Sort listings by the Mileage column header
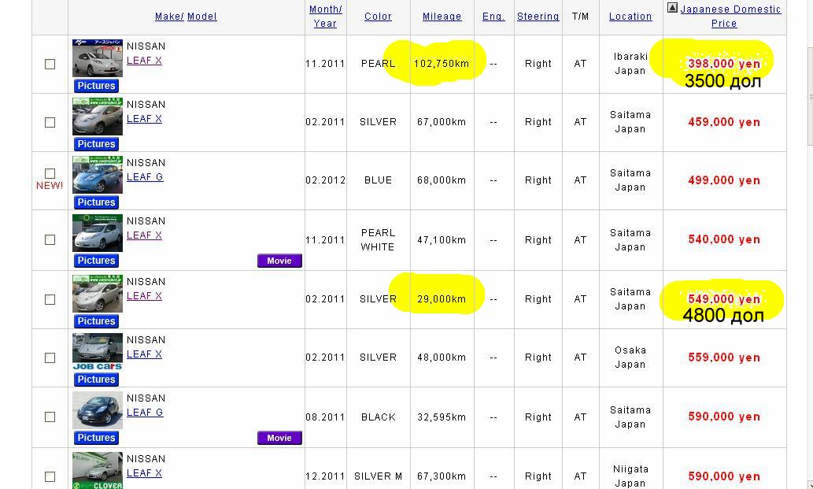813x489 pixels. [442, 17]
